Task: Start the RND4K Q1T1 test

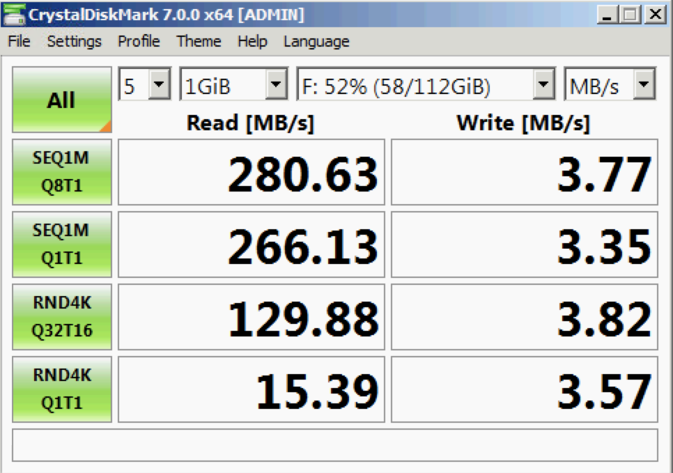Action: click(62, 389)
